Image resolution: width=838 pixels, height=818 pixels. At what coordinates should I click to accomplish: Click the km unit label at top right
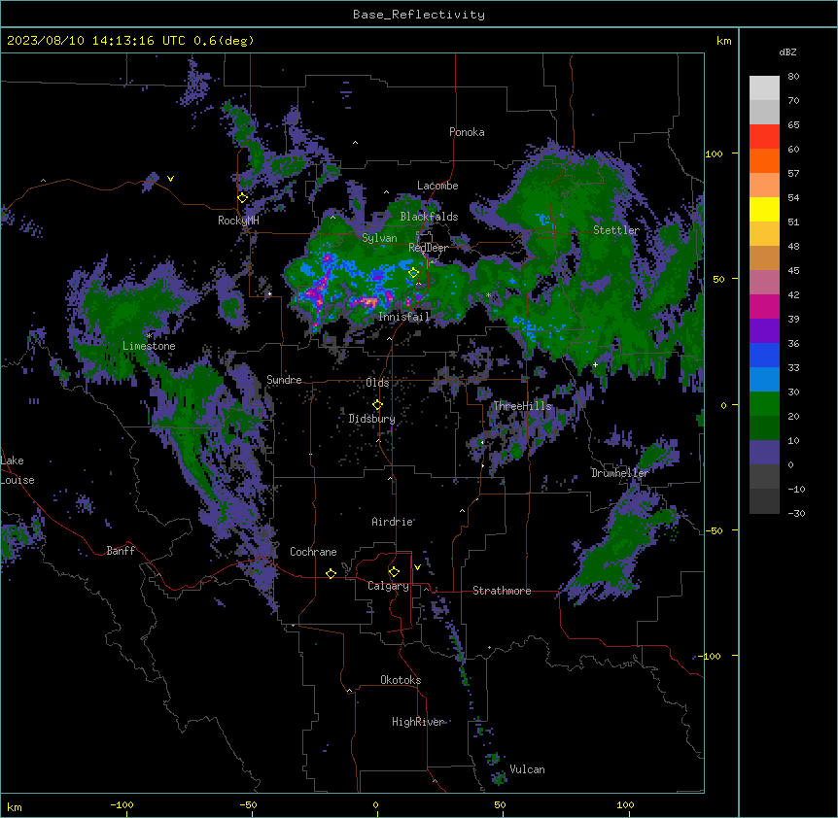pyautogui.click(x=723, y=41)
